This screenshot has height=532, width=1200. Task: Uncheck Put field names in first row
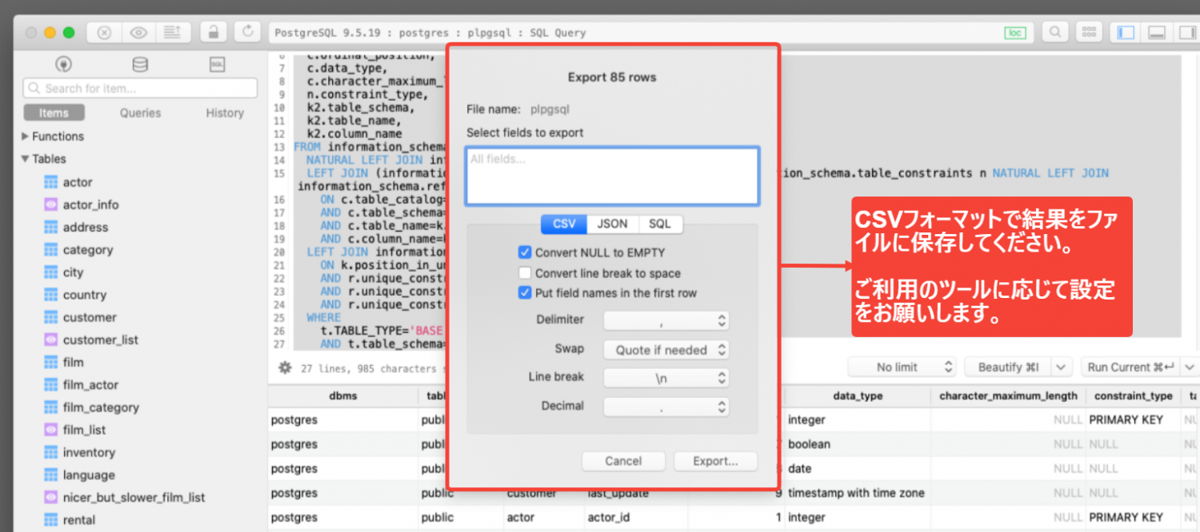coord(525,293)
